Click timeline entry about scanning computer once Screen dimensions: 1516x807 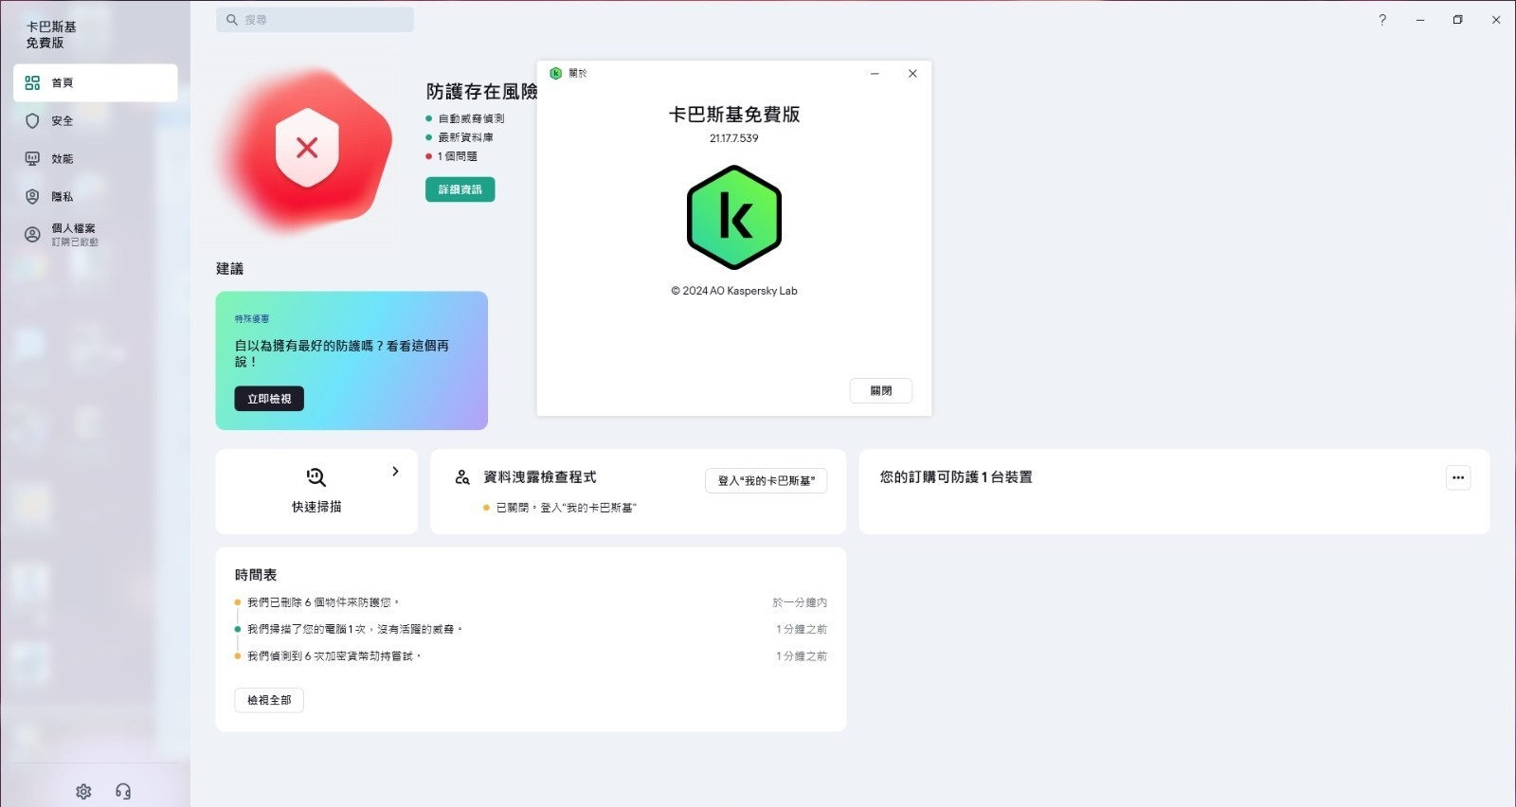click(x=354, y=629)
